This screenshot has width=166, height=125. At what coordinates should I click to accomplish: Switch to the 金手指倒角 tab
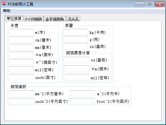tap(55, 19)
